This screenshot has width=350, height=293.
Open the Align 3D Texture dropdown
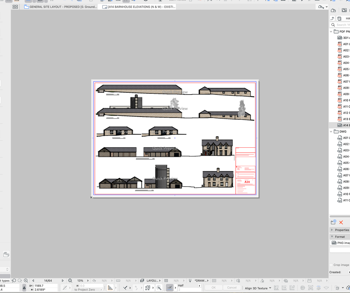[x=258, y=288]
